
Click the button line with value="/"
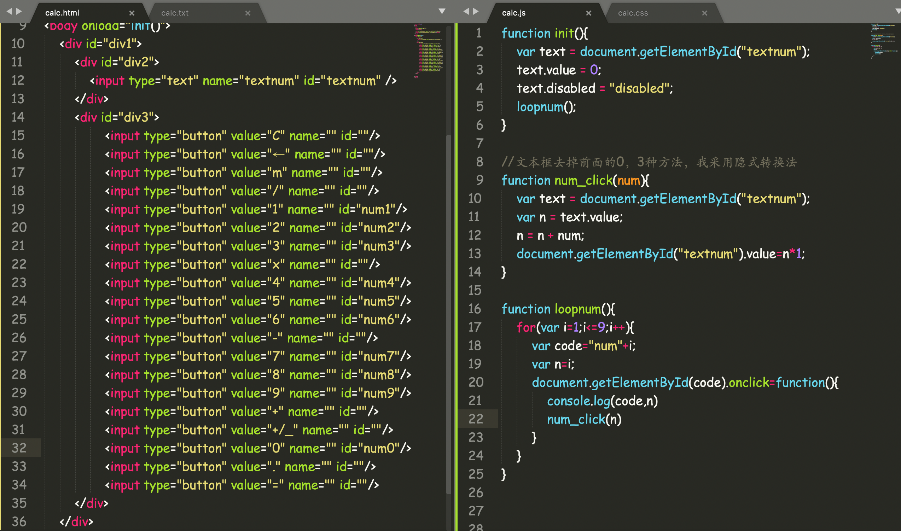click(242, 191)
